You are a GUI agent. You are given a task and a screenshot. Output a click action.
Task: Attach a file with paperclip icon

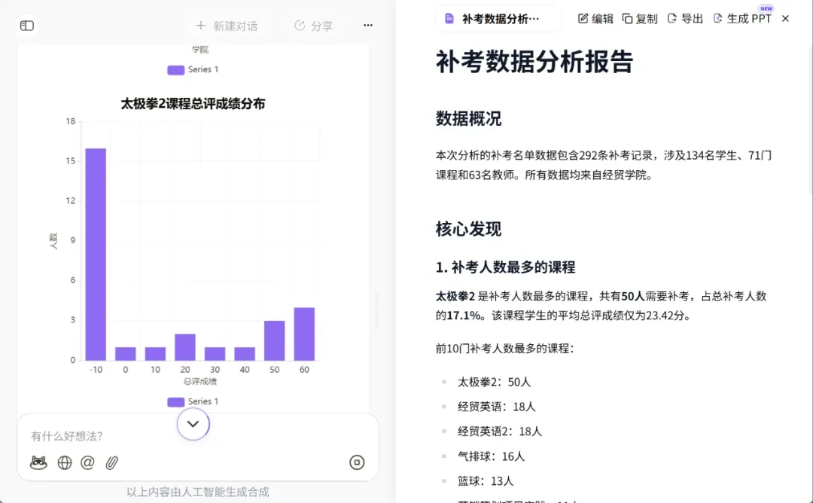pyautogui.click(x=111, y=462)
